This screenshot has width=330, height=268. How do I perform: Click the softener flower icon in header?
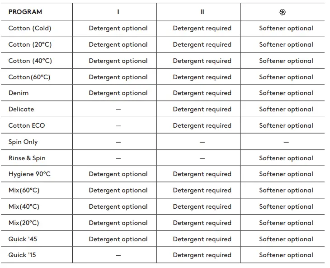click(x=283, y=12)
